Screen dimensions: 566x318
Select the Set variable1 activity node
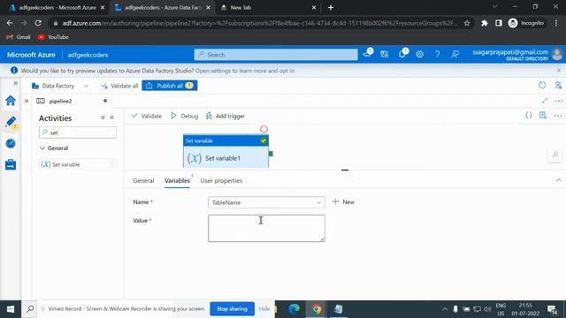pos(226,151)
